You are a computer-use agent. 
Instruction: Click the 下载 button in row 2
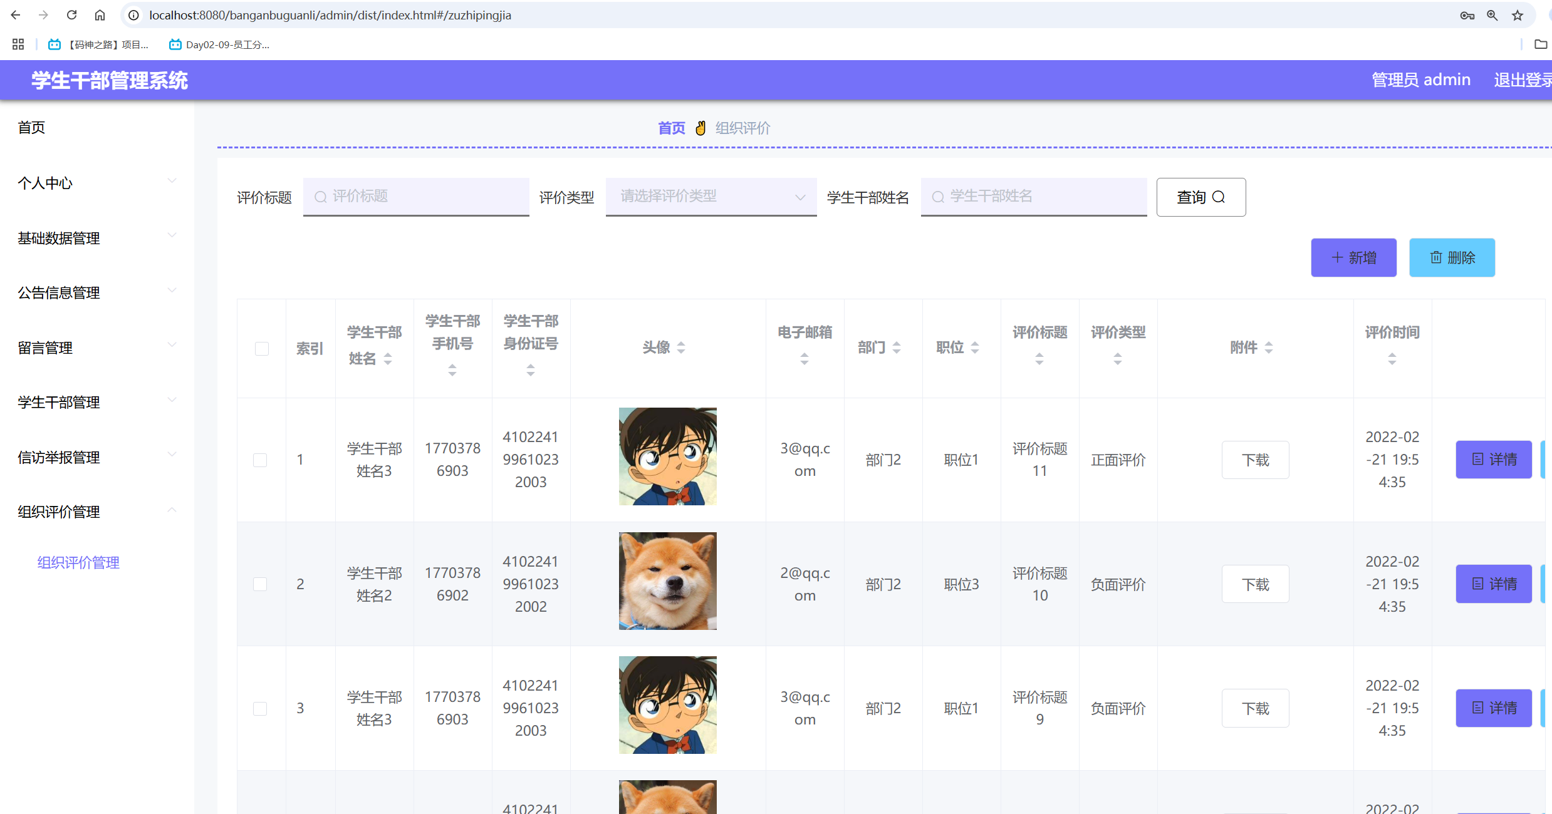point(1255,584)
